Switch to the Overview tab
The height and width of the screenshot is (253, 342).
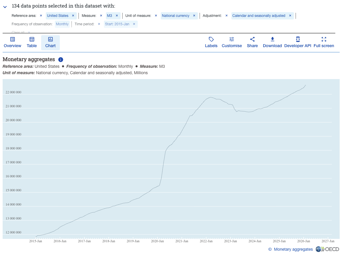pyautogui.click(x=13, y=42)
